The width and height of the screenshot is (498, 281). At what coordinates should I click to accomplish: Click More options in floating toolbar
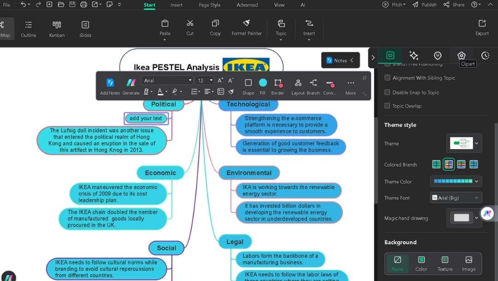(x=350, y=86)
